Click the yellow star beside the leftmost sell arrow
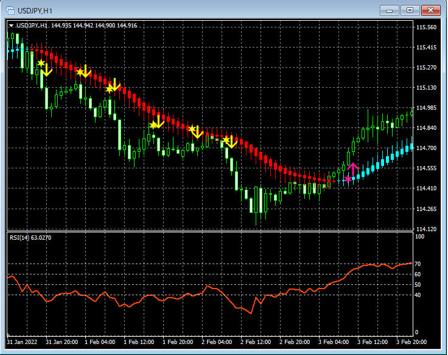Screen dimensions: 448x355 (41, 63)
